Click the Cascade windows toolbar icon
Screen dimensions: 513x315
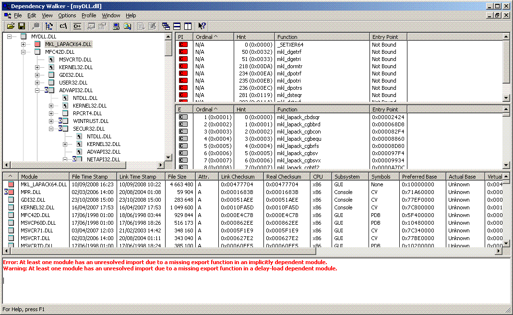pyautogui.click(x=166, y=26)
